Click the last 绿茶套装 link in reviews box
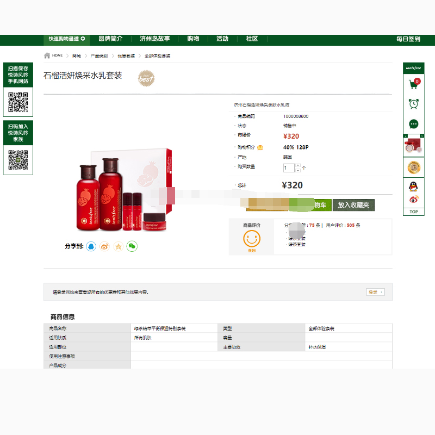Screen dimensions: 435x435 click(x=296, y=244)
